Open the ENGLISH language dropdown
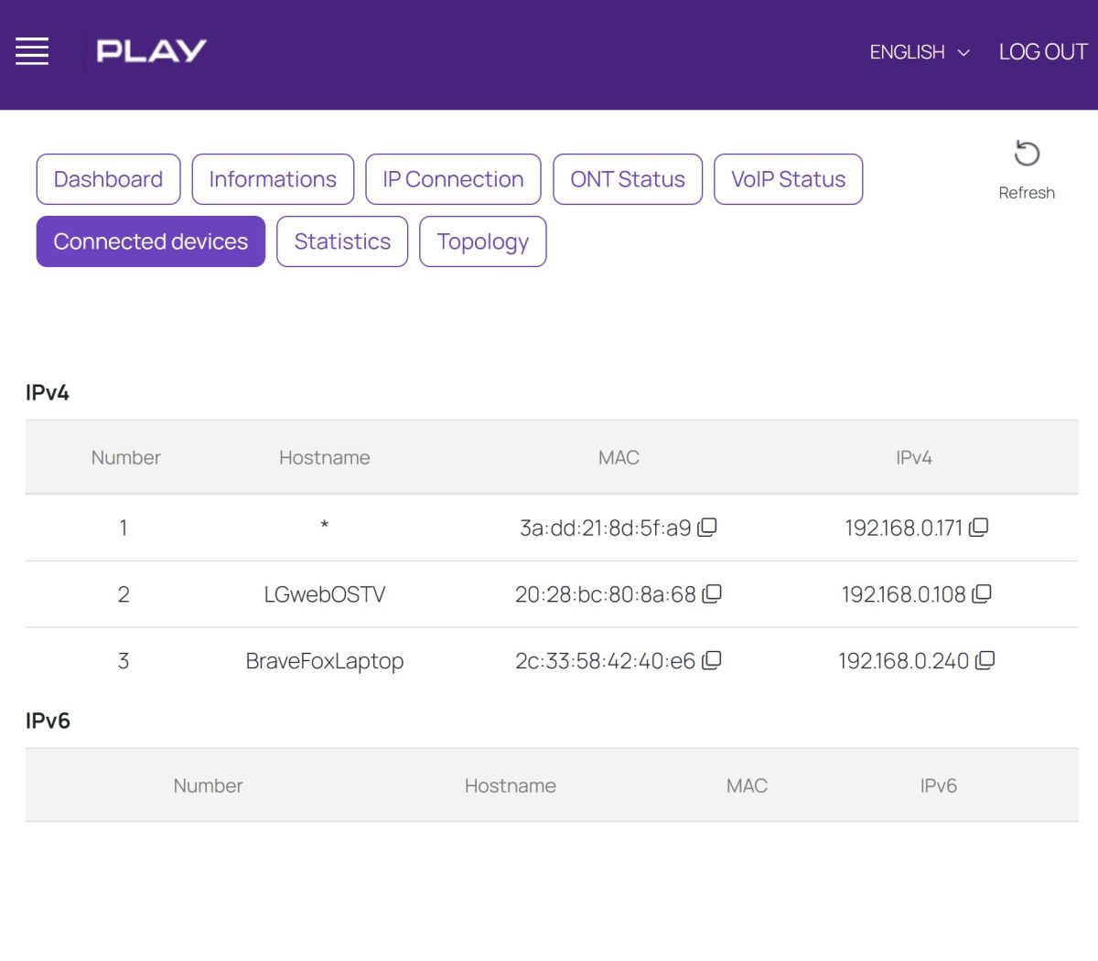This screenshot has height=961, width=1098. pos(919,52)
